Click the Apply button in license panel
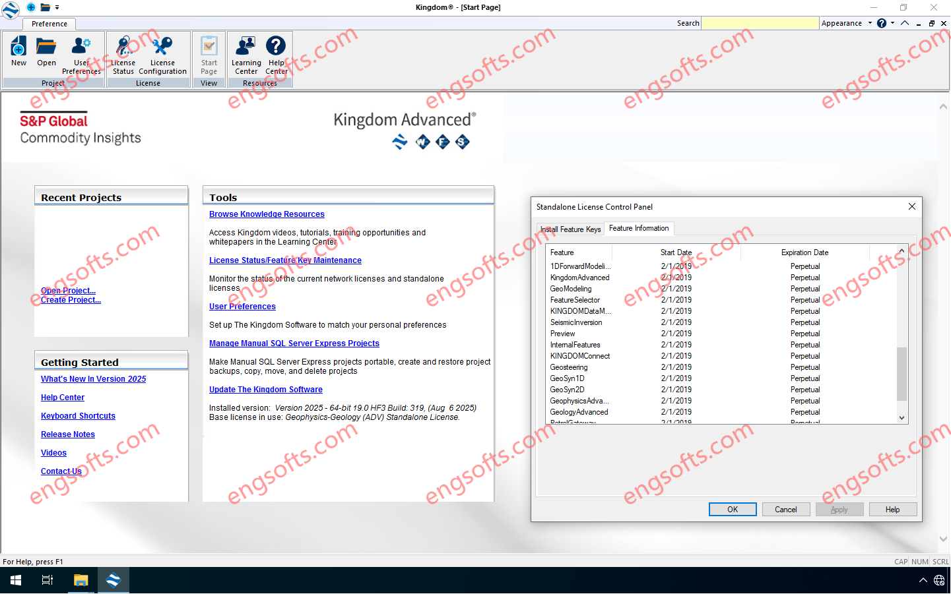 pos(839,510)
